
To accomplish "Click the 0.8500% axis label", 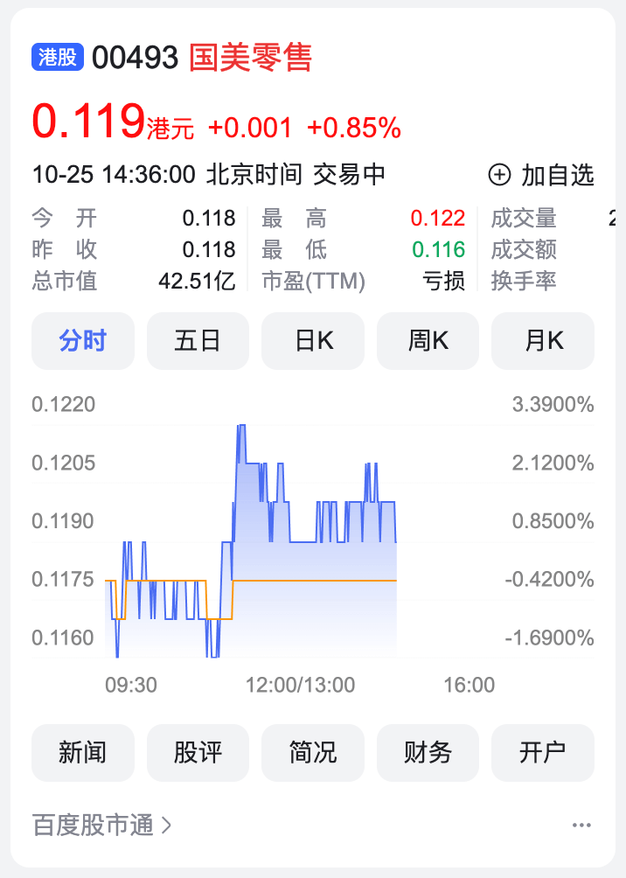I will 553,520.
